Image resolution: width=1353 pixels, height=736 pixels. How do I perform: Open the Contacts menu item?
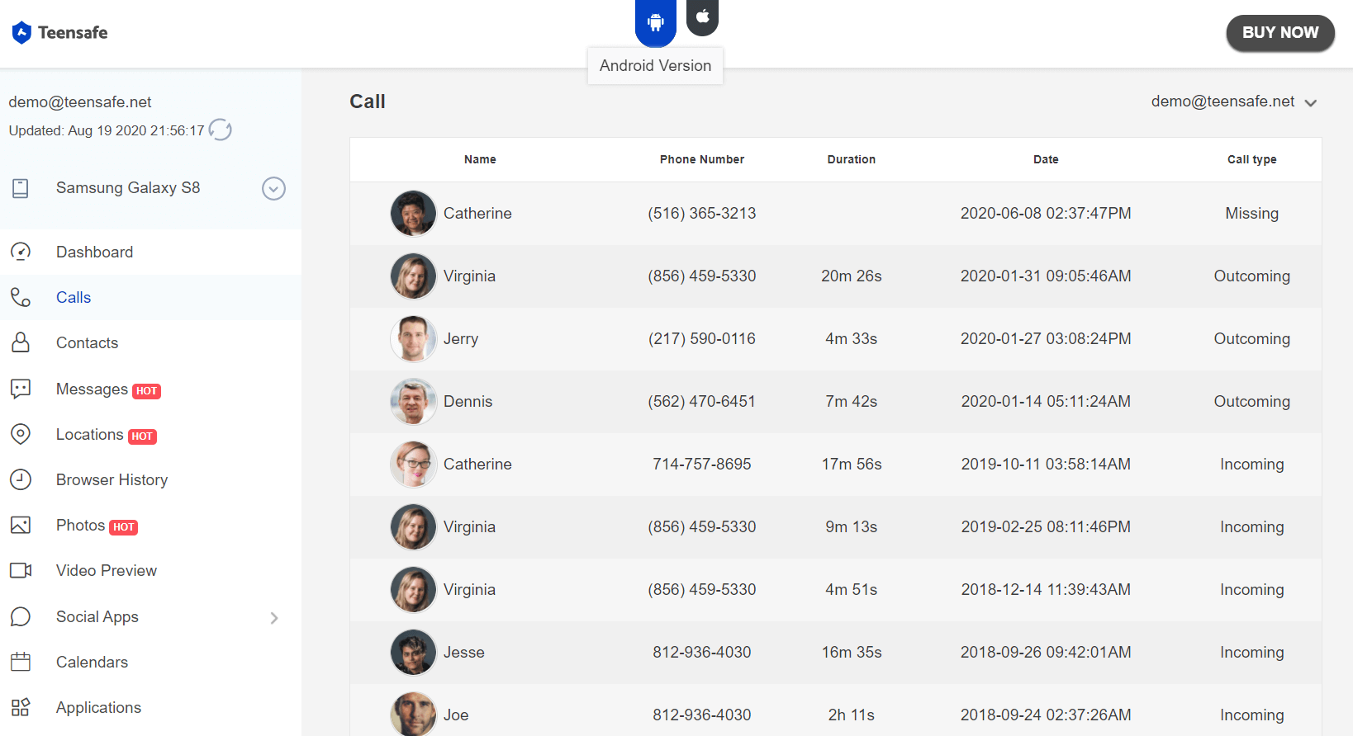[x=87, y=342]
